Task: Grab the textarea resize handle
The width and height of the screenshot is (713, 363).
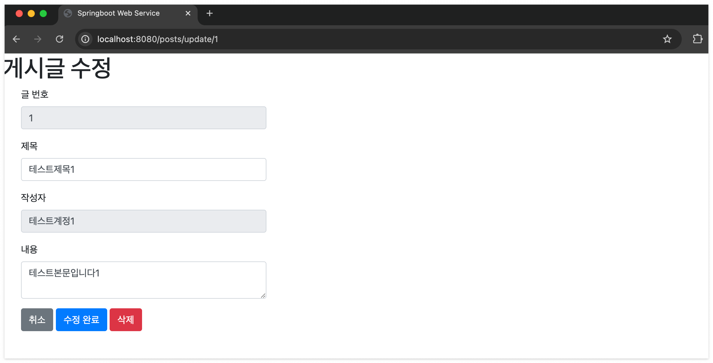Action: [263, 296]
